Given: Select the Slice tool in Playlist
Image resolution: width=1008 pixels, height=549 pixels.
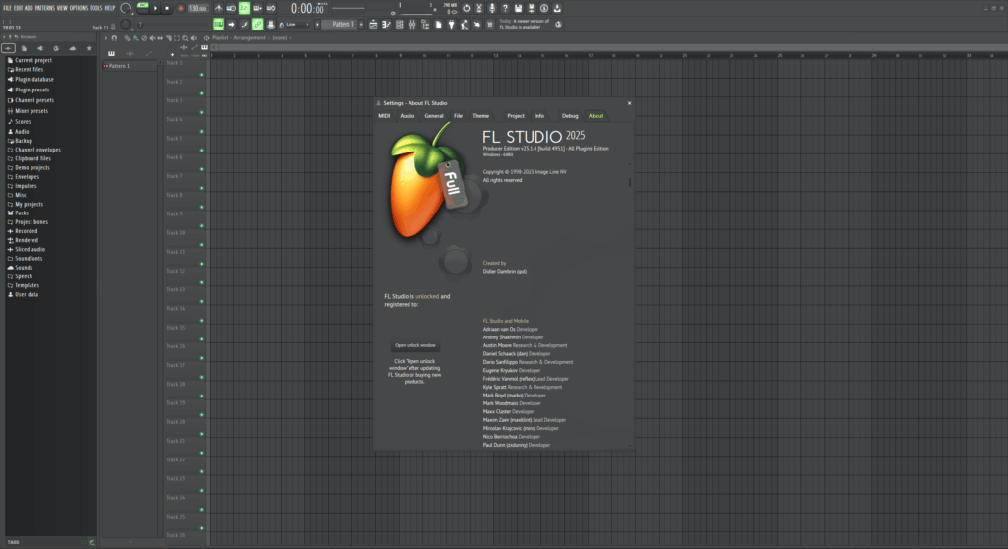Looking at the screenshot, I should 169,38.
